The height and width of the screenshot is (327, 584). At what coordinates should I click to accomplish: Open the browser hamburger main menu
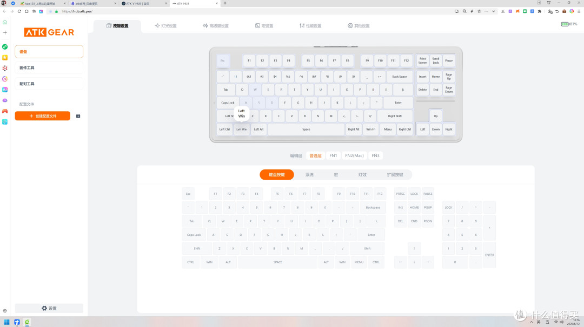click(579, 11)
